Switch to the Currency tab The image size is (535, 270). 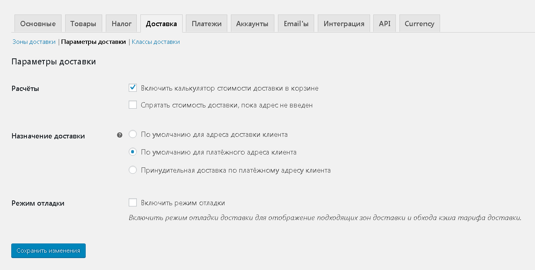click(420, 23)
